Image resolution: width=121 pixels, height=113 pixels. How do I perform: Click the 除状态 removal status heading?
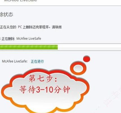(6, 15)
